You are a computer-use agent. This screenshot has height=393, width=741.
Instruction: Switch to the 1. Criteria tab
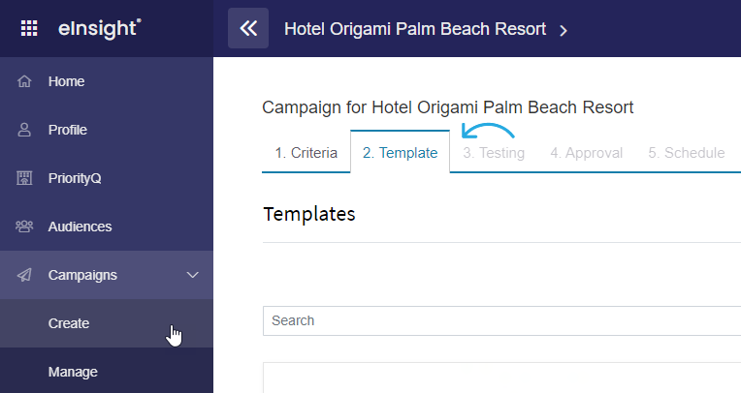[306, 152]
